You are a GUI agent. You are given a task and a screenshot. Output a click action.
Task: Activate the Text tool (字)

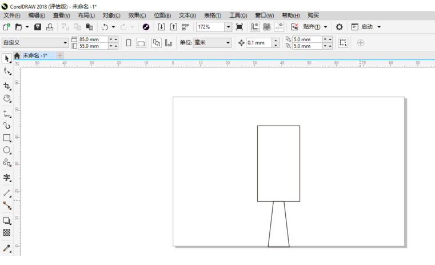tap(7, 178)
